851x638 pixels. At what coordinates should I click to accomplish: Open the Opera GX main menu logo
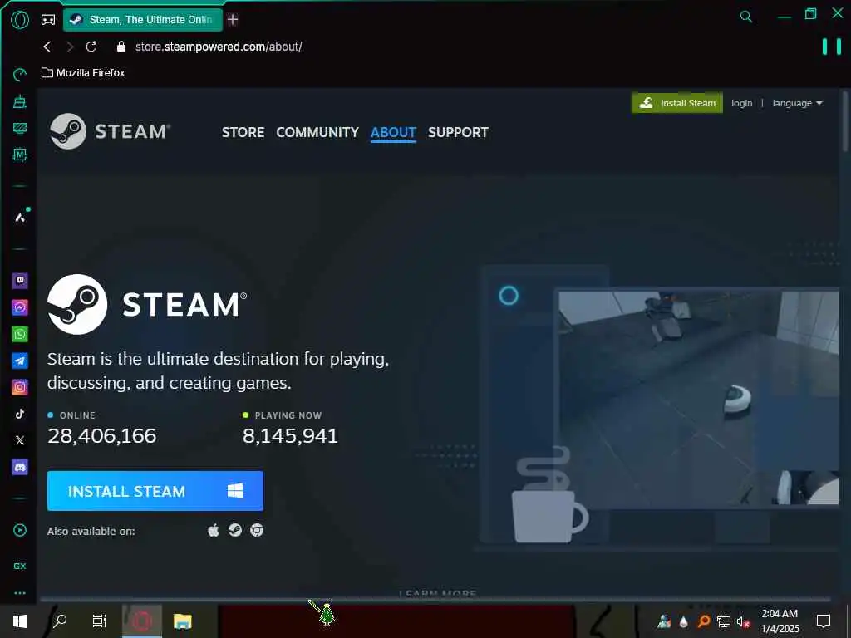tap(20, 20)
